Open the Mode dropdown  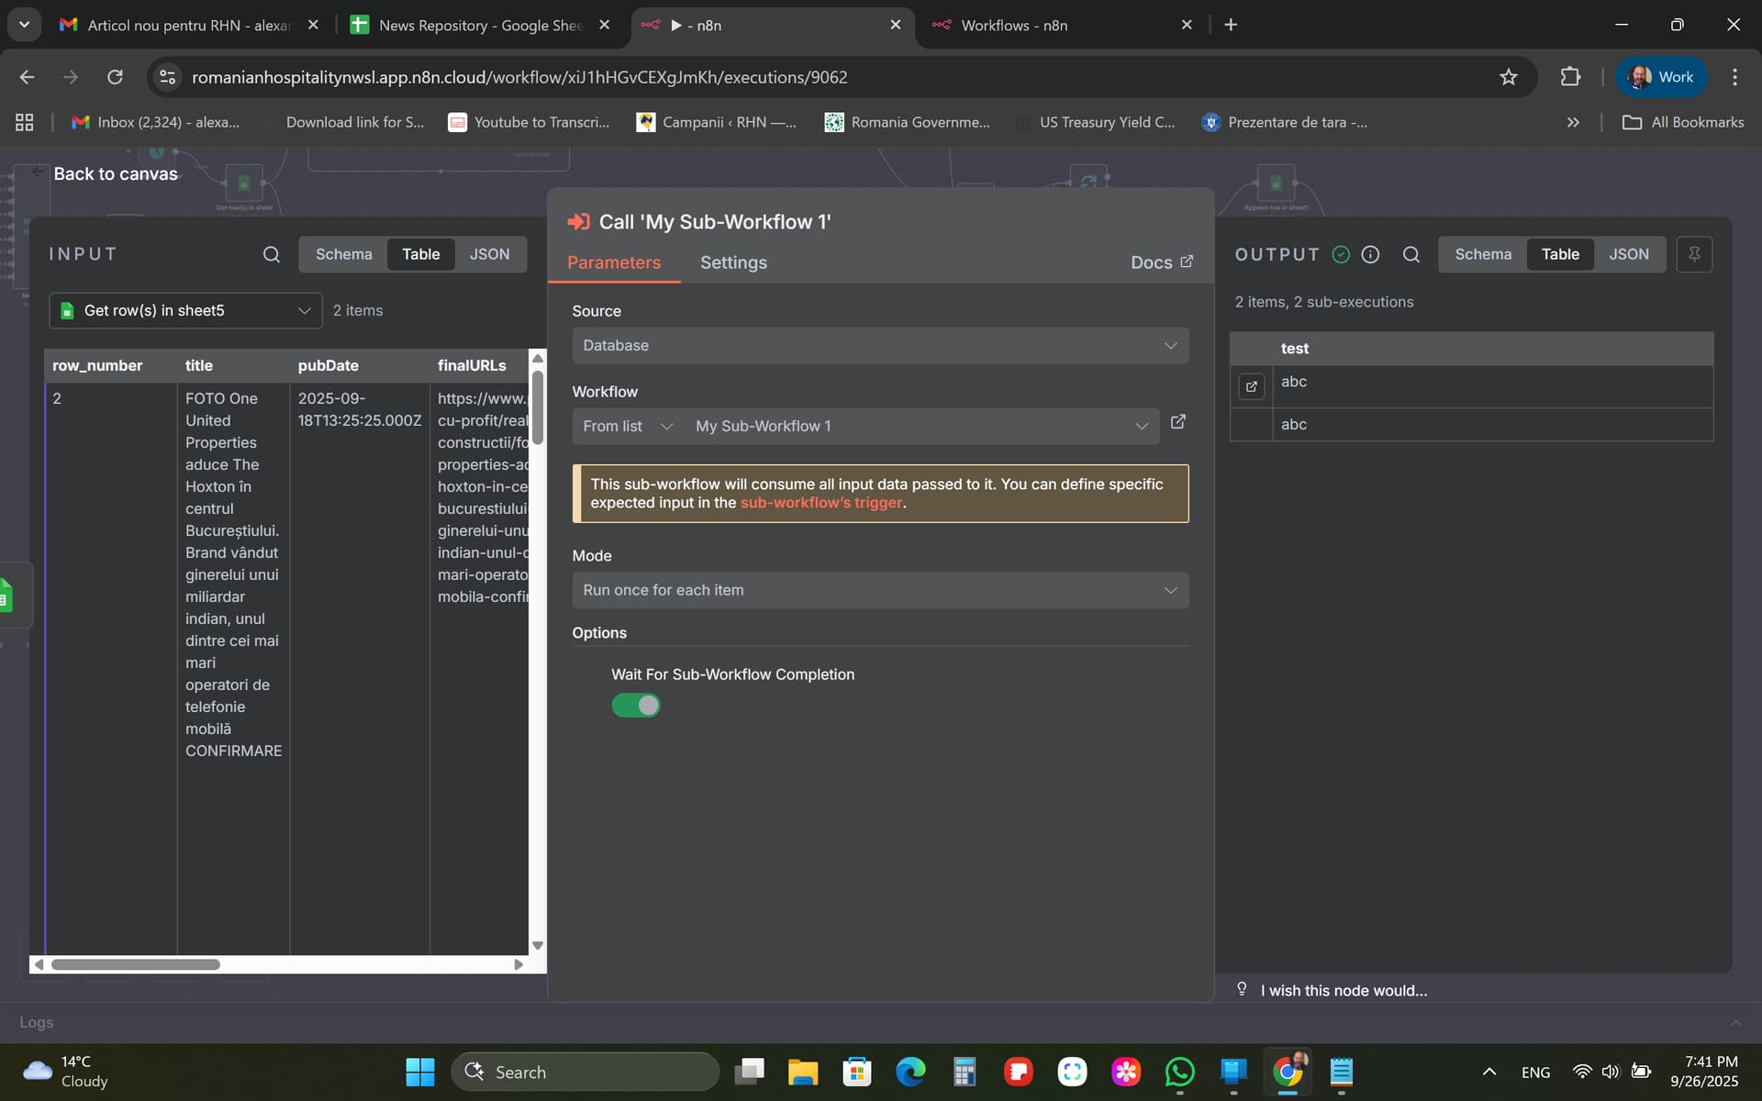click(x=879, y=590)
